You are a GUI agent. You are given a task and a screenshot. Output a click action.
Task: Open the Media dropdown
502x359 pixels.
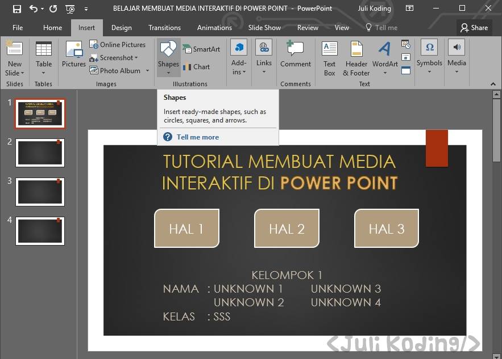pos(457,57)
